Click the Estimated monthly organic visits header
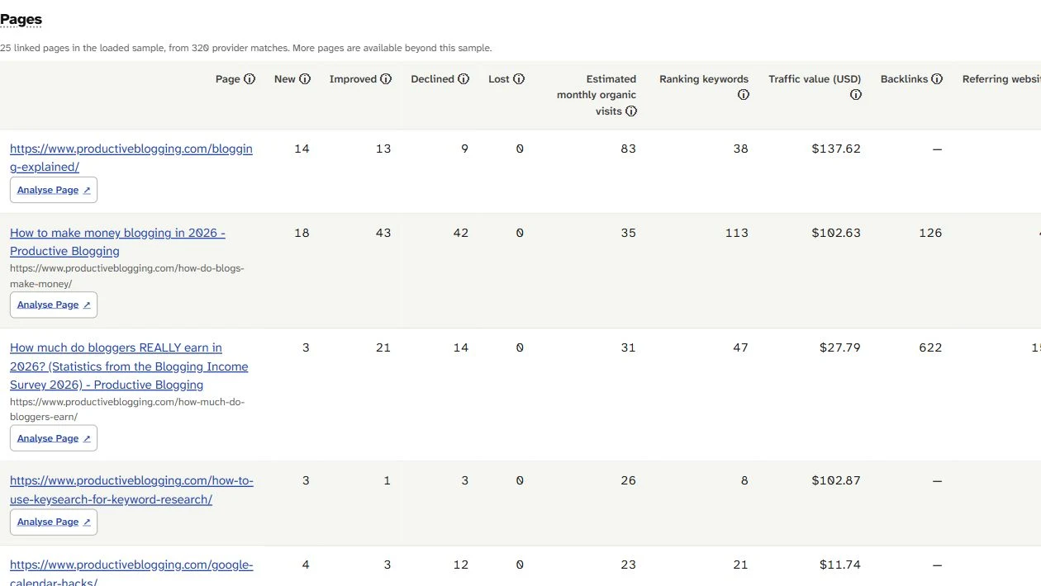The height and width of the screenshot is (586, 1041). [x=597, y=95]
